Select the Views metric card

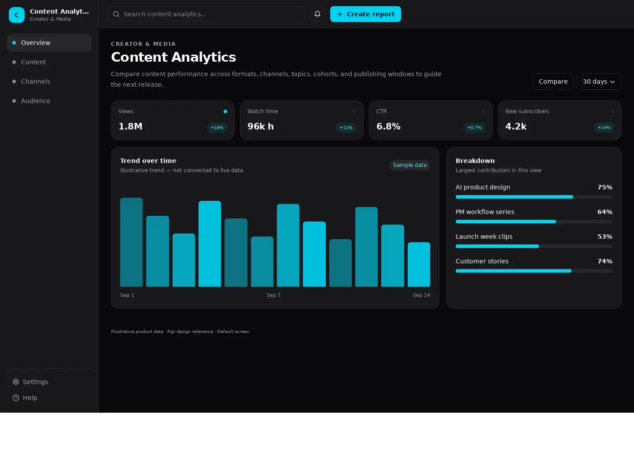click(x=173, y=120)
